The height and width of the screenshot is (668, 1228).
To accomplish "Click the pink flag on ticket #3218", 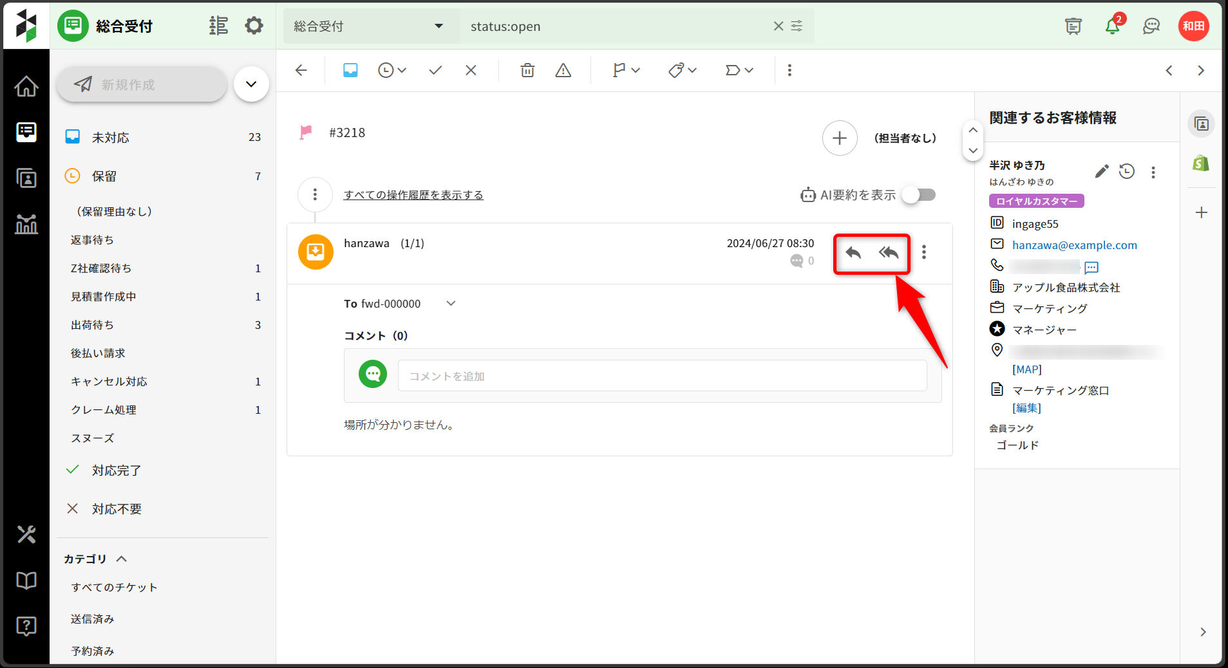I will coord(306,133).
